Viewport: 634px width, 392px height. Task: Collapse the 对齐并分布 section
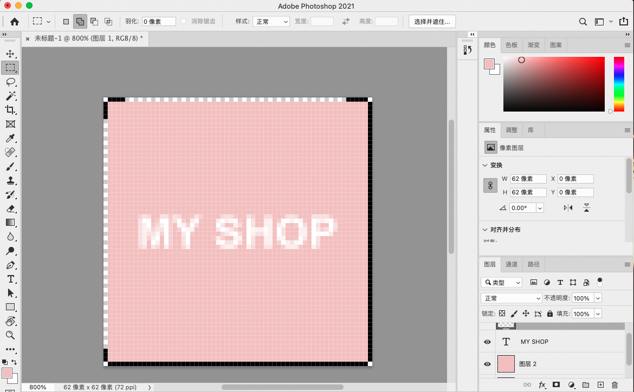point(485,230)
